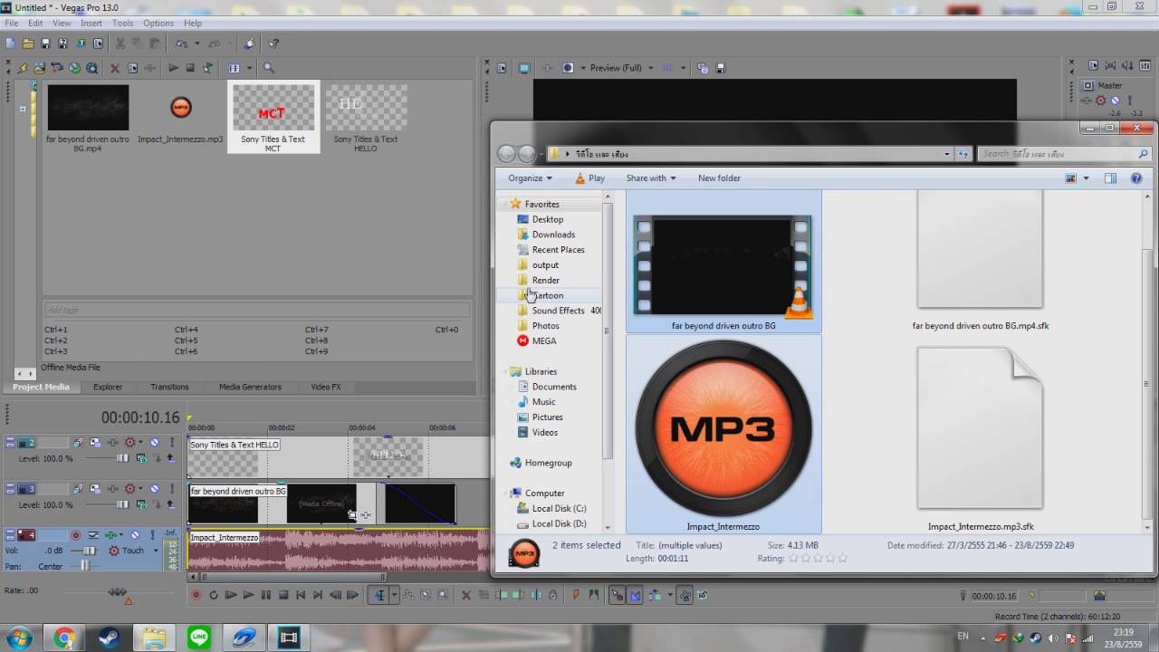This screenshot has height=652, width=1159.
Task: Click the Play button in Explorer toolbar
Action: coord(589,178)
